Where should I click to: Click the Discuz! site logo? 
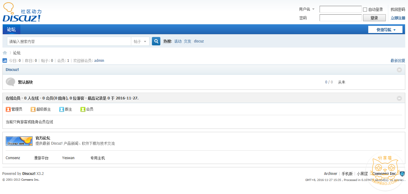point(22,12)
